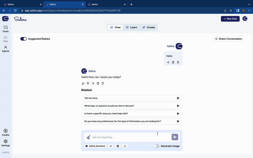Choose 'What topic or question' suggestion

point(132,106)
